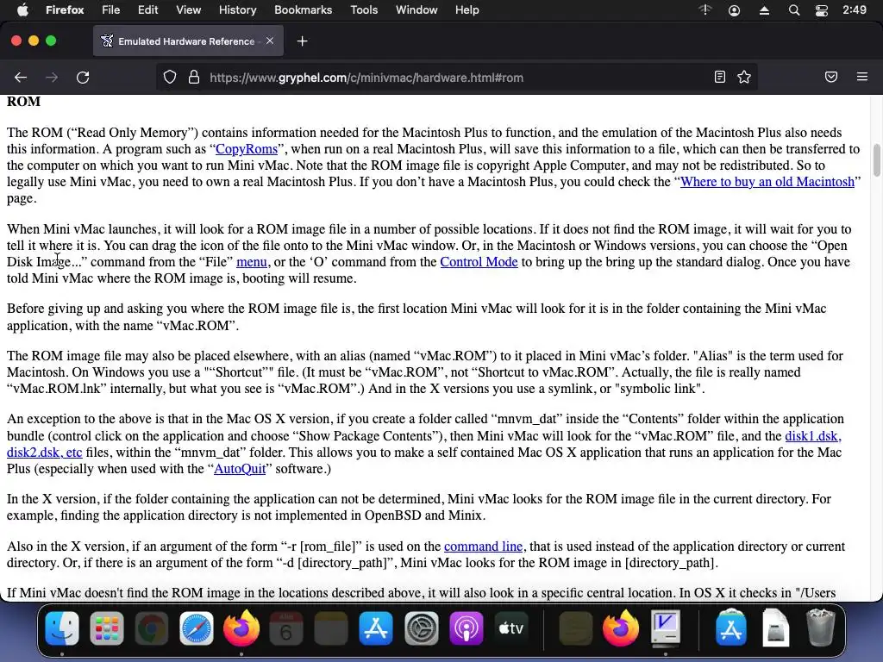The image size is (883, 662).
Task: Click the page vertical scrollbar thumb
Action: (x=876, y=160)
